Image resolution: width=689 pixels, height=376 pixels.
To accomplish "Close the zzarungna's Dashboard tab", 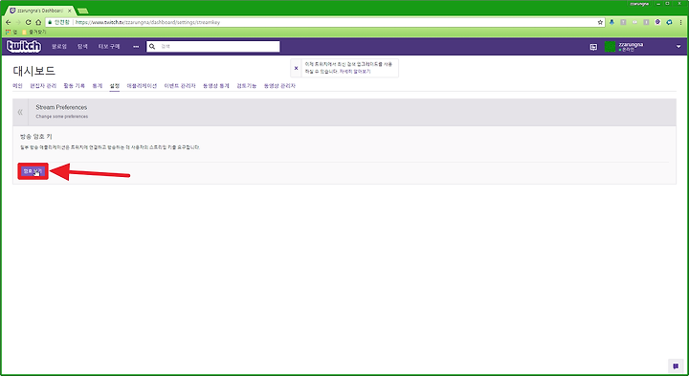I will coord(69,11).
